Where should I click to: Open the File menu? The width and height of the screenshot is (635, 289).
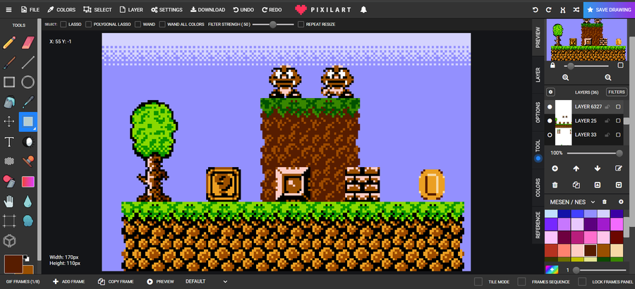(30, 10)
